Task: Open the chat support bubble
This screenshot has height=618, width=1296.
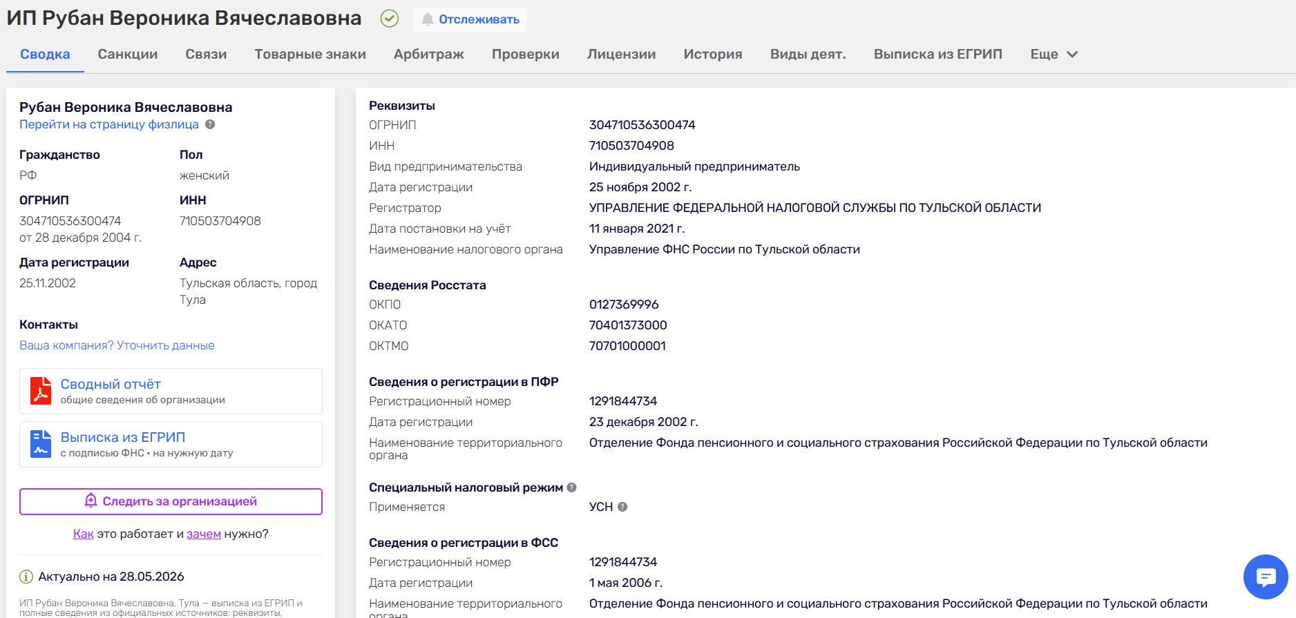Action: (x=1266, y=577)
